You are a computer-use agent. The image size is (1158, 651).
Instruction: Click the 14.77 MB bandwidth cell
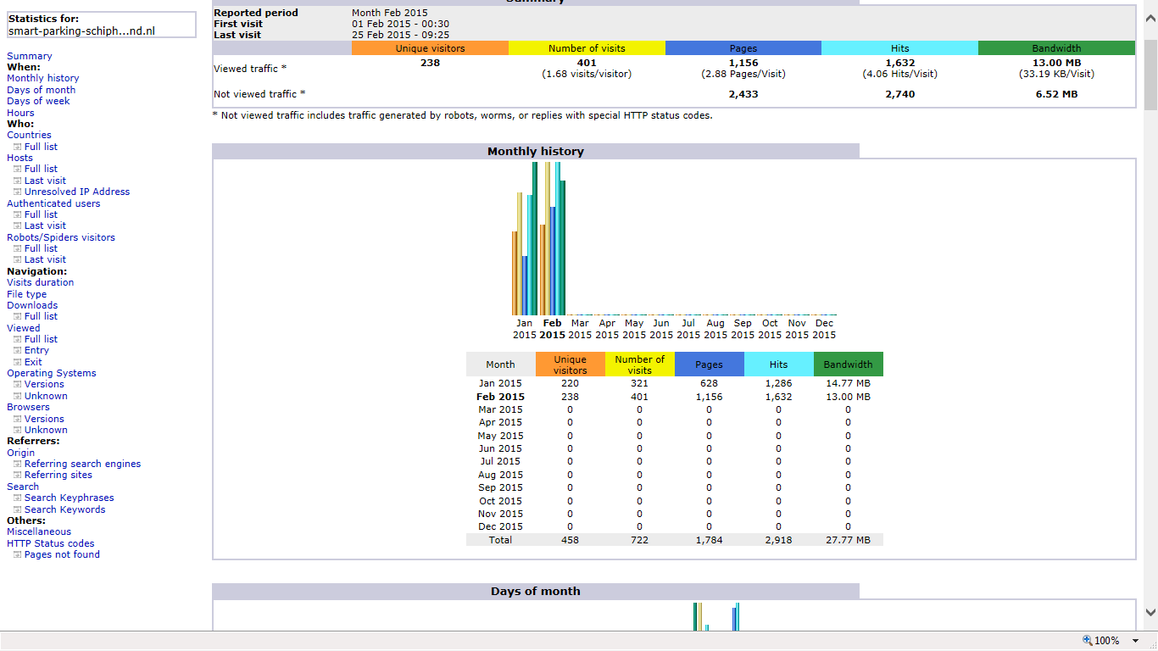click(x=848, y=383)
